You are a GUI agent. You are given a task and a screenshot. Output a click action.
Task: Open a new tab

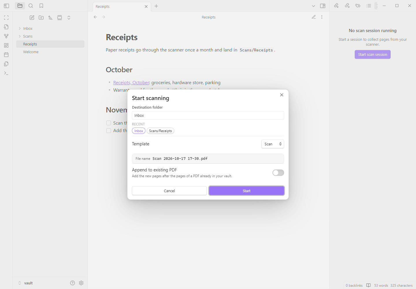(x=156, y=6)
